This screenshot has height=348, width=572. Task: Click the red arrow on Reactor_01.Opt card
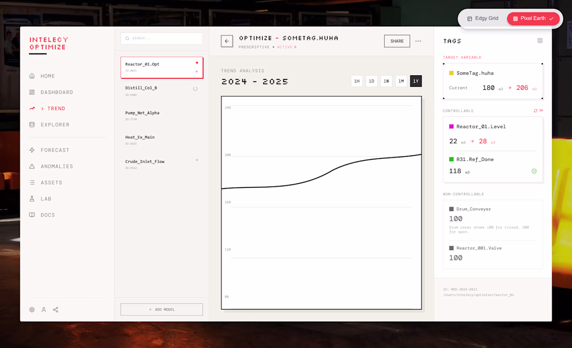[x=196, y=72]
